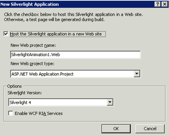This screenshot has width=169, height=136.
Task: Click the Options group box heading
Action: click(x=14, y=86)
